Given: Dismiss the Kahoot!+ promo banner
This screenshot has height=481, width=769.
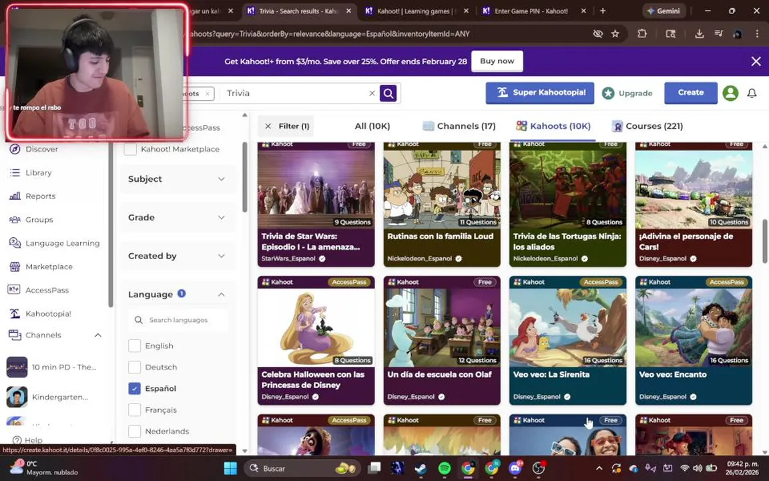Looking at the screenshot, I should [756, 61].
